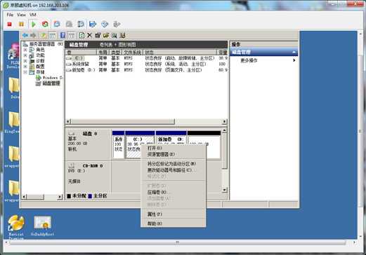Choose 压缩卷(H) in context menu
366x255 pixels.
(x=174, y=192)
